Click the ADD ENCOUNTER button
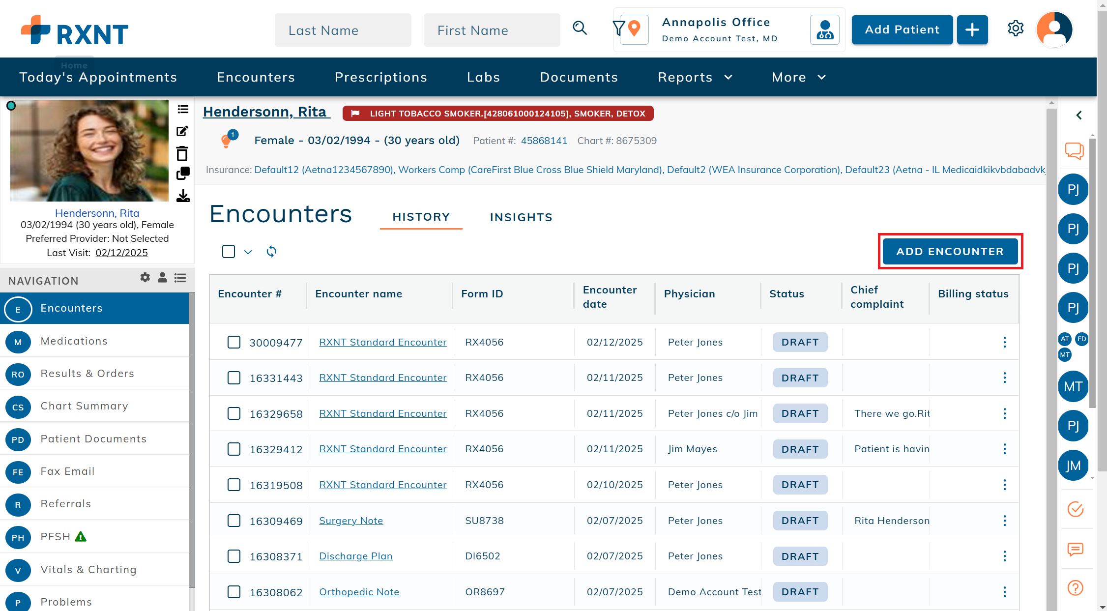The height and width of the screenshot is (611, 1107). [950, 251]
